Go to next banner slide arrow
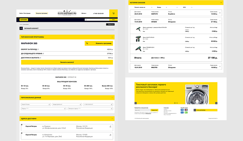Image resolution: width=243 pixels, height=141 pixels. click(x=216, y=103)
